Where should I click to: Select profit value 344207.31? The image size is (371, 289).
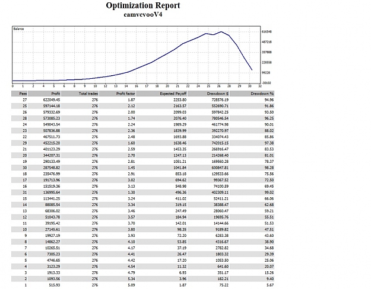click(51, 155)
